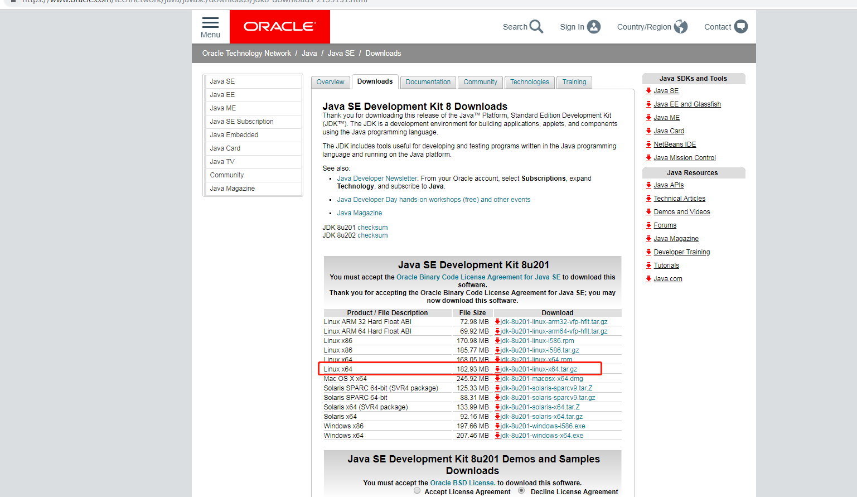This screenshot has width=857, height=497.
Task: Download jdk-8u201-linux-i586.tar.gz file link
Action: coord(540,350)
